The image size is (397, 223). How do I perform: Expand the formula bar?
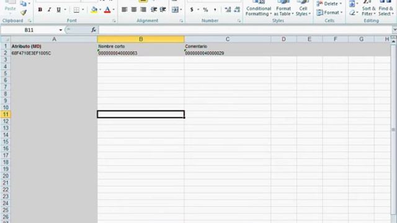tap(395, 30)
